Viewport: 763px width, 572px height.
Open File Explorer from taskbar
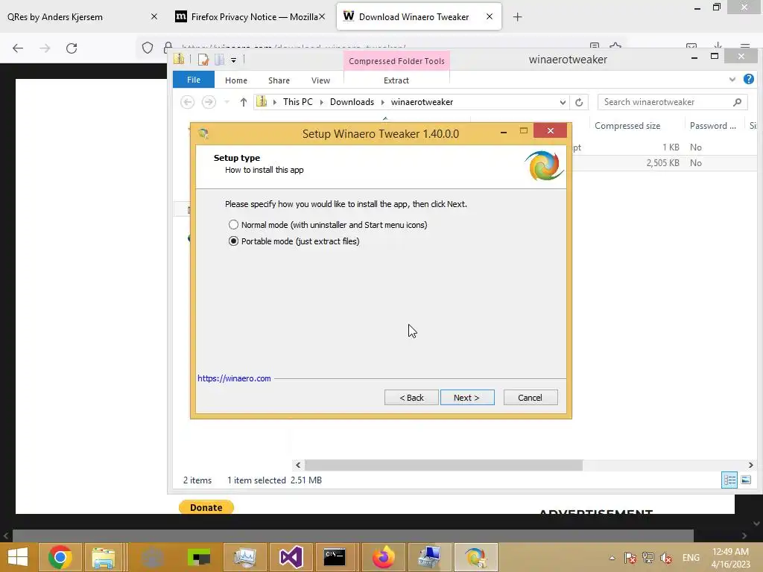click(x=104, y=557)
